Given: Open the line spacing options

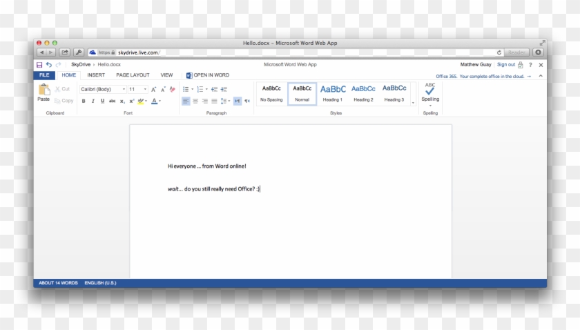Looking at the screenshot, I should [x=225, y=101].
